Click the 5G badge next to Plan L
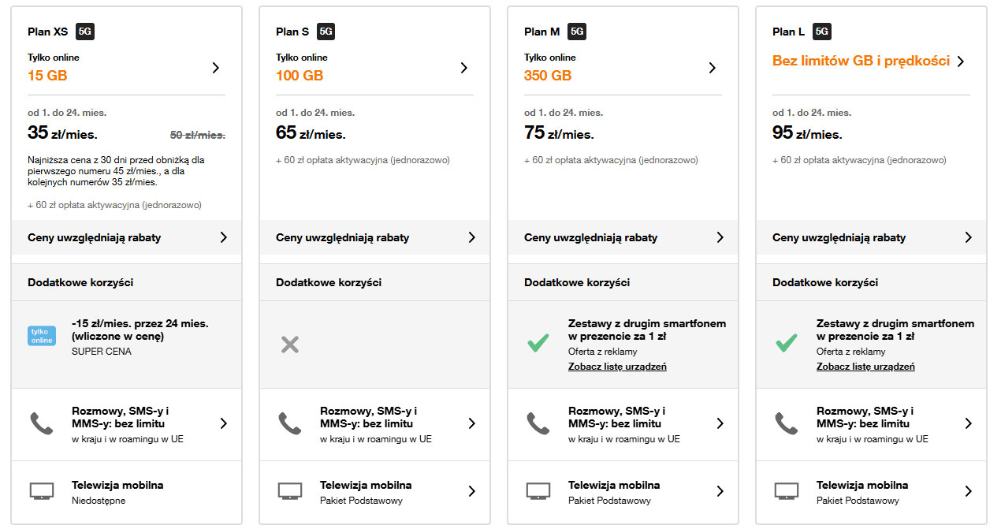Image resolution: width=1001 pixels, height=529 pixels. 822,32
